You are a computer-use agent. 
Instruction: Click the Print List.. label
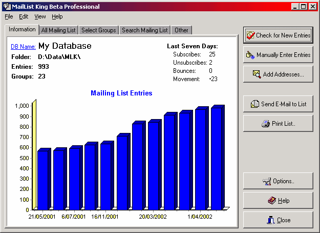click(284, 124)
